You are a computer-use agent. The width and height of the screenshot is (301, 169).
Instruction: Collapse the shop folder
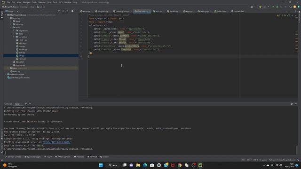[x=11, y=27]
